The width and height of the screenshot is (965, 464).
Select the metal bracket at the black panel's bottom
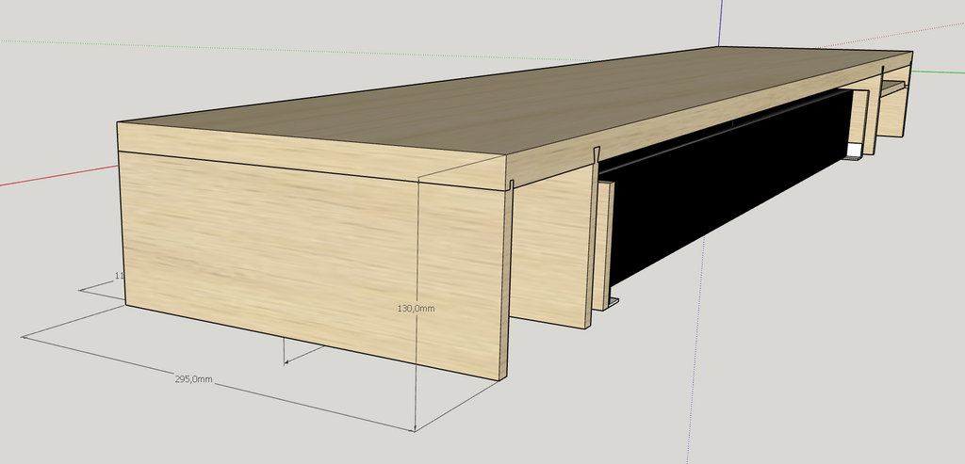tap(613, 301)
